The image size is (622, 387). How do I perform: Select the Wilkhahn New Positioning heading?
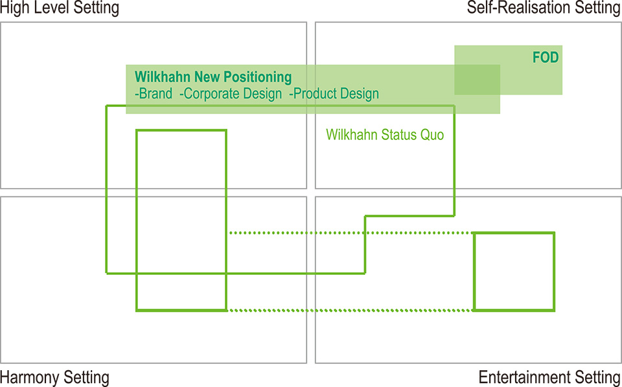213,76
